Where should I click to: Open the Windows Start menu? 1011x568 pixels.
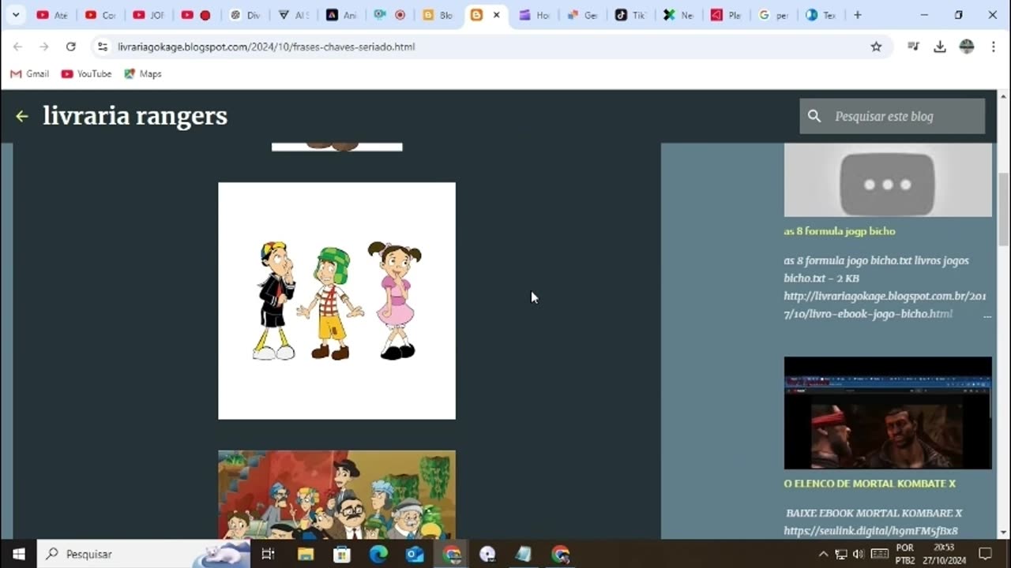point(19,554)
